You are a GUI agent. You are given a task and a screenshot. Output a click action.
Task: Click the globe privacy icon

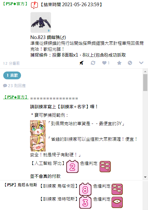(x=130, y=63)
